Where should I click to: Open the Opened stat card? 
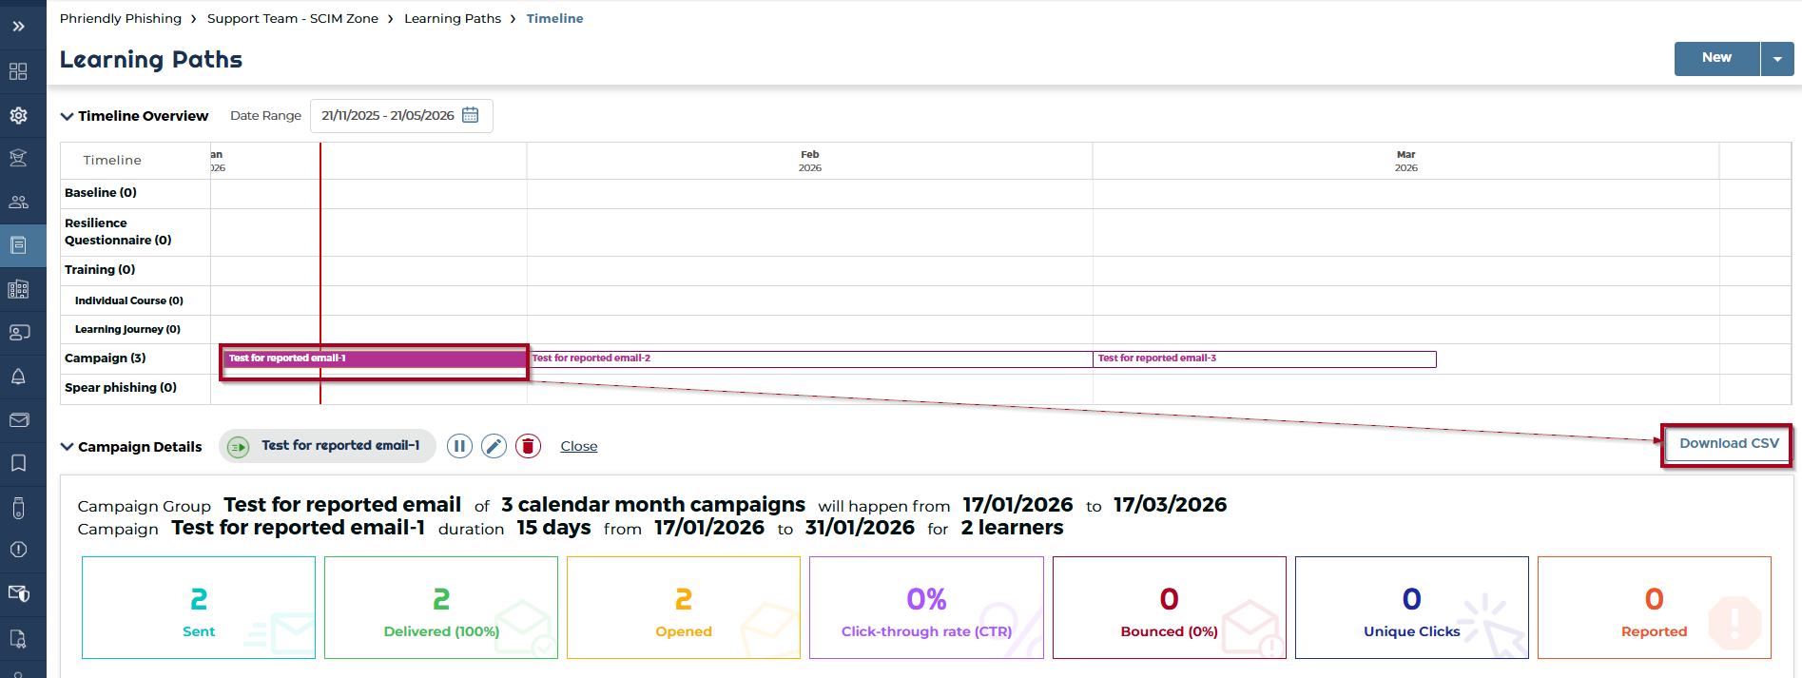click(684, 608)
